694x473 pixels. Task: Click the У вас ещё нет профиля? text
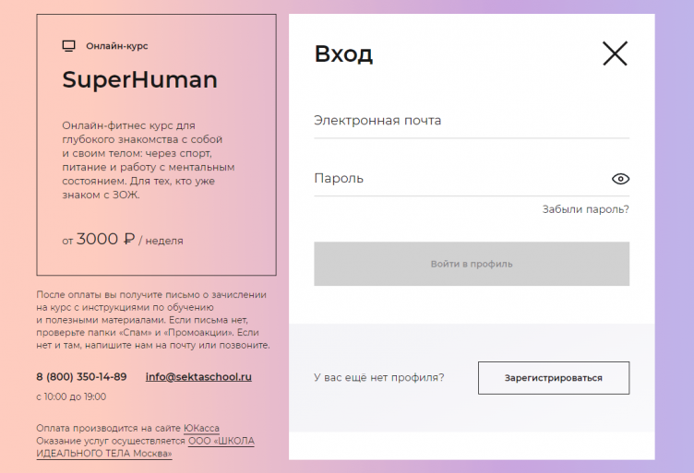coord(378,378)
